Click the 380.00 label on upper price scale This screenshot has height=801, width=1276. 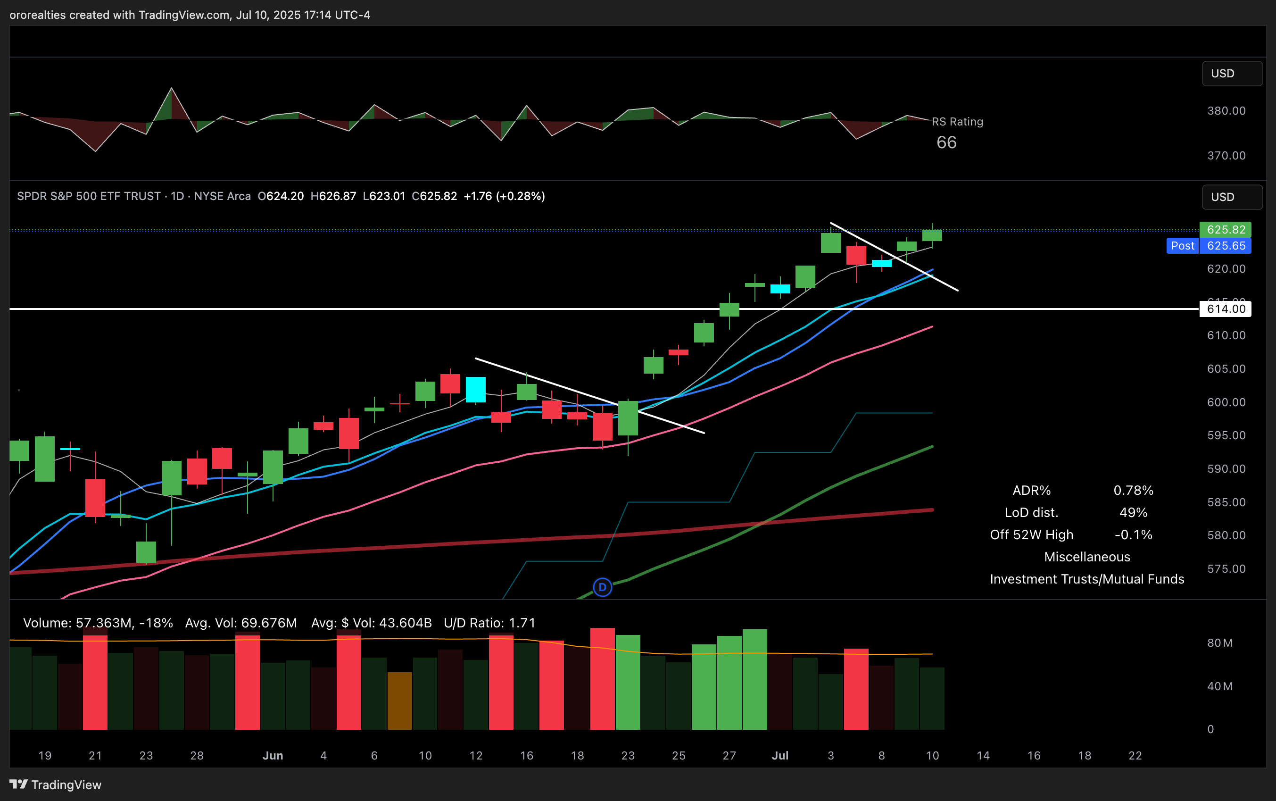[x=1226, y=111]
